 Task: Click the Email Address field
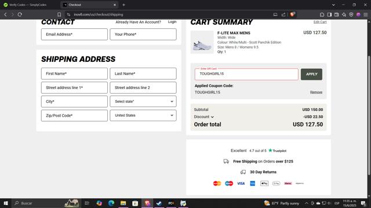point(74,34)
